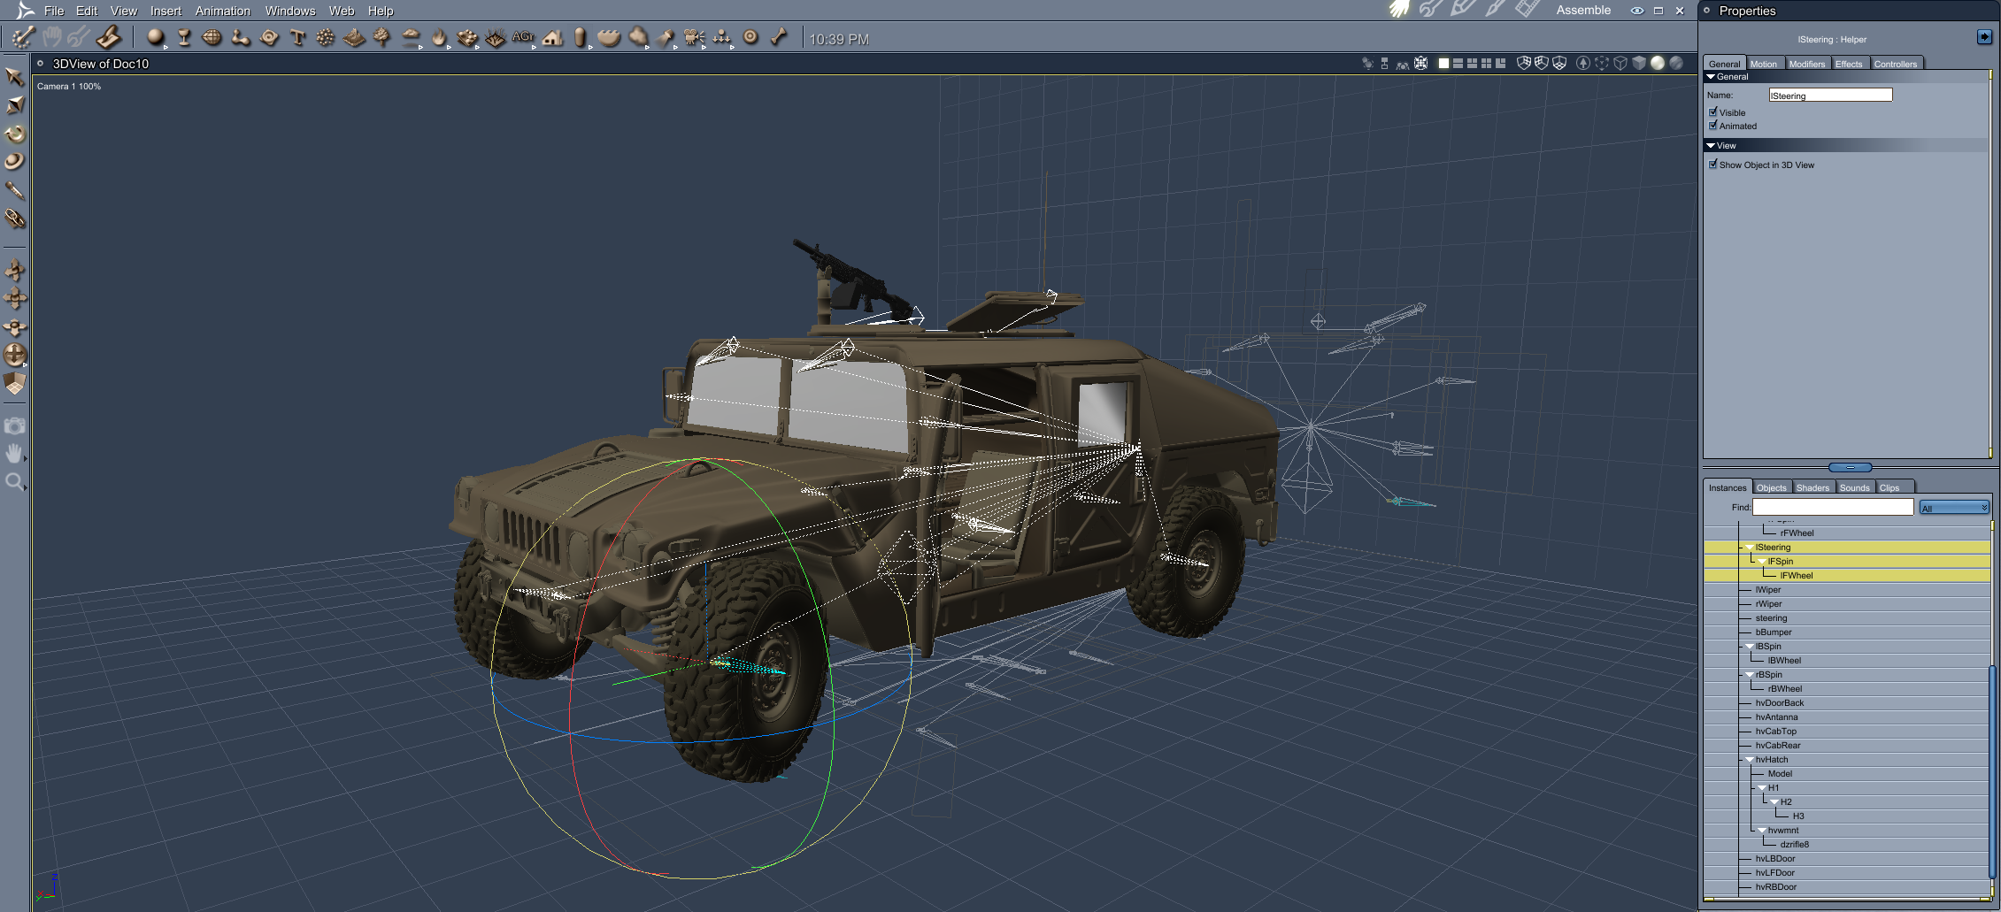Switch to the Modifiers tab
This screenshot has height=912, width=2001.
(1806, 64)
